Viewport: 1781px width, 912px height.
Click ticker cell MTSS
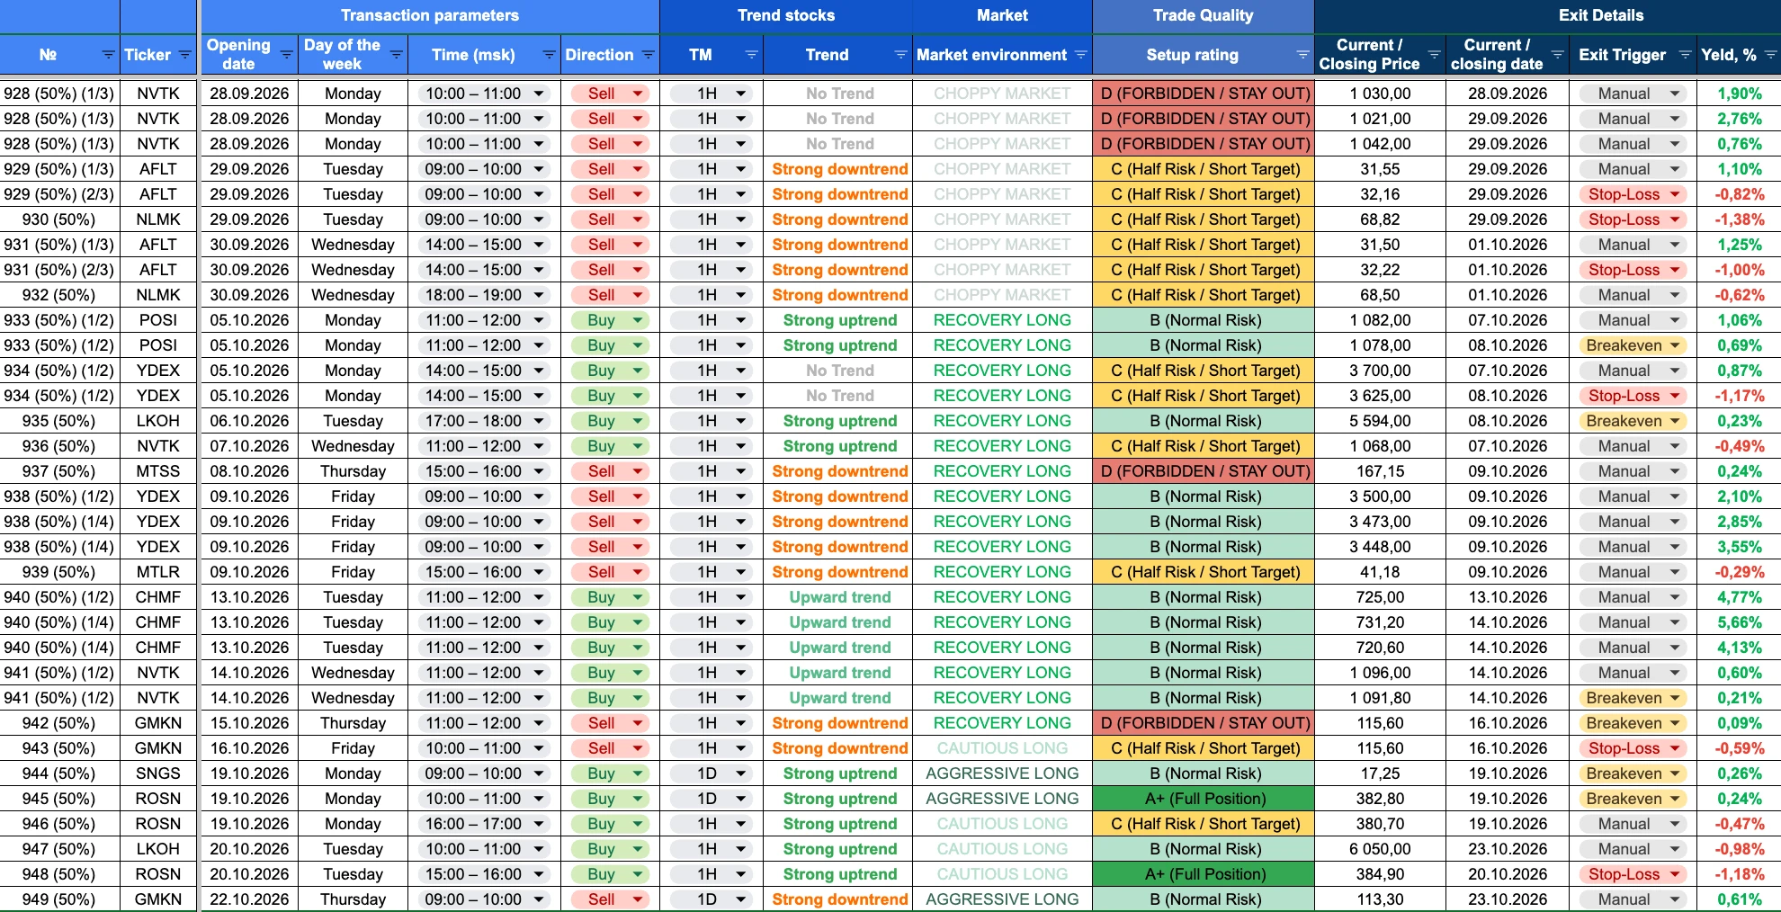point(158,471)
